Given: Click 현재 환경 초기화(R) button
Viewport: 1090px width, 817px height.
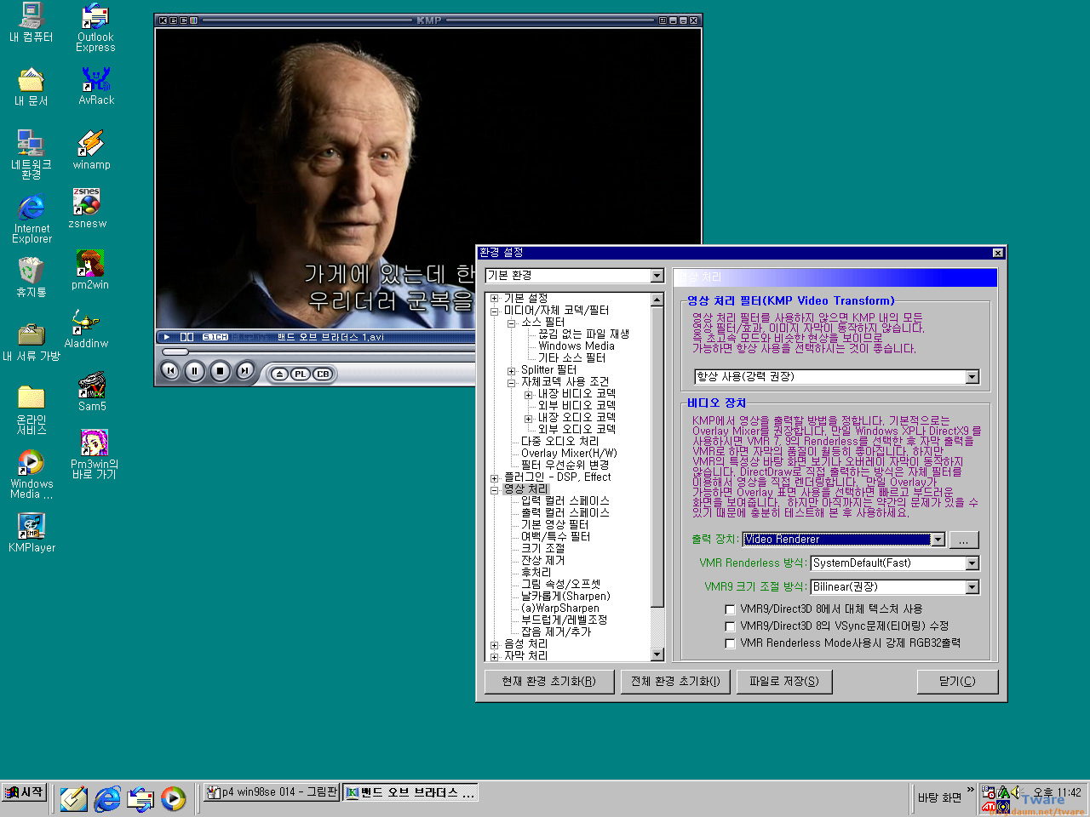Looking at the screenshot, I should 549,682.
